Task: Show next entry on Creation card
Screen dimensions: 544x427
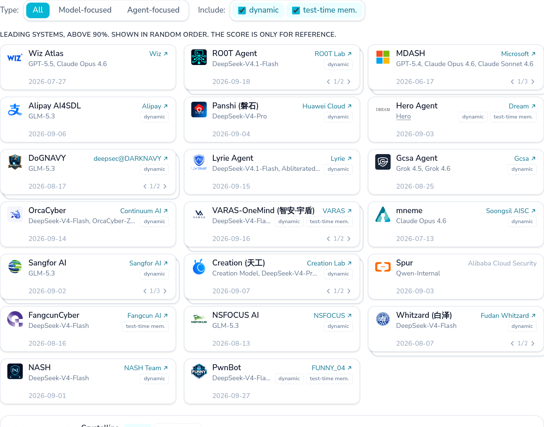Action: coord(349,291)
